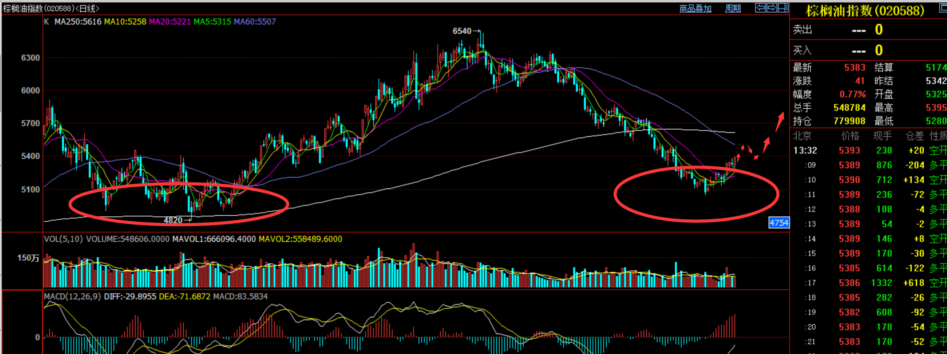Image resolution: width=947 pixels, height=354 pixels.
Task: Click the 昨结 previous settlement label
Action: (884, 81)
